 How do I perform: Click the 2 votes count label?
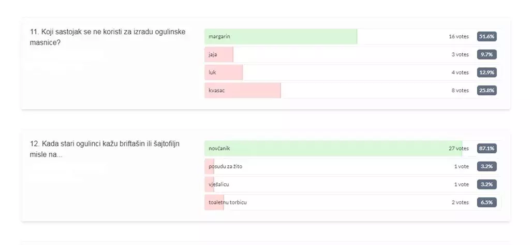[x=460, y=203]
